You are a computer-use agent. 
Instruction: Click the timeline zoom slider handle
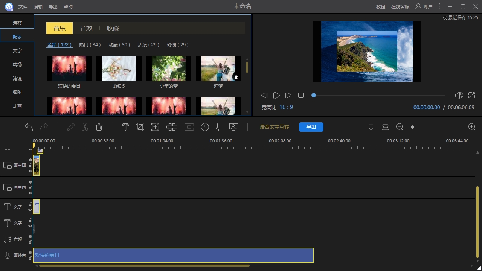pyautogui.click(x=413, y=127)
